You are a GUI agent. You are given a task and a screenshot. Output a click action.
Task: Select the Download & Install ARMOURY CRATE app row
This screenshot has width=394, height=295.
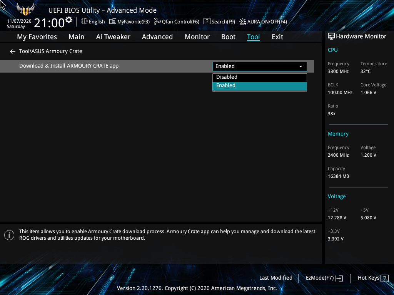157,66
